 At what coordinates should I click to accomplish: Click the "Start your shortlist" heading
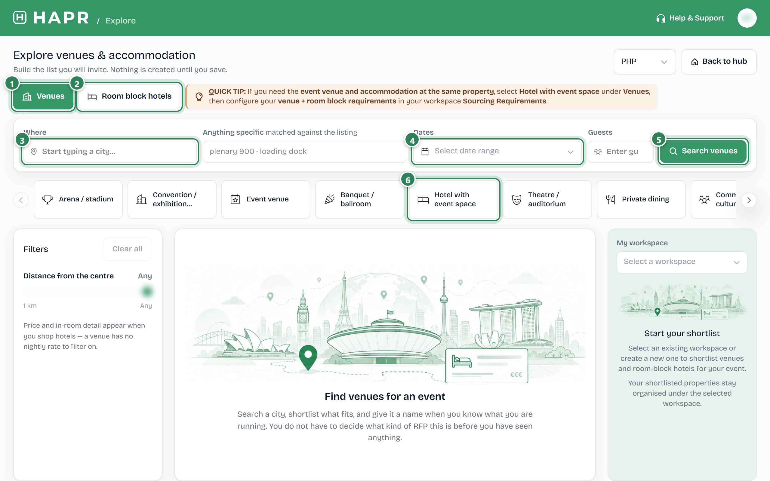(682, 333)
